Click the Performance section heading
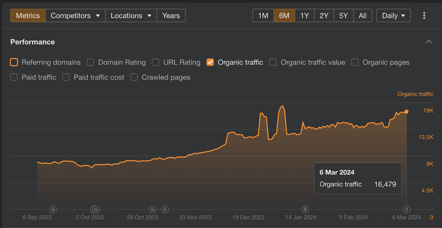Viewport: 442px width, 228px height. point(33,42)
